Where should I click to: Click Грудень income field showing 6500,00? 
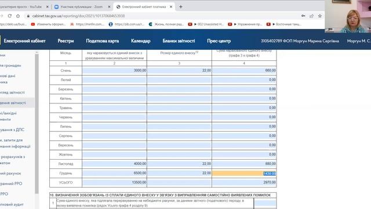[114, 173]
